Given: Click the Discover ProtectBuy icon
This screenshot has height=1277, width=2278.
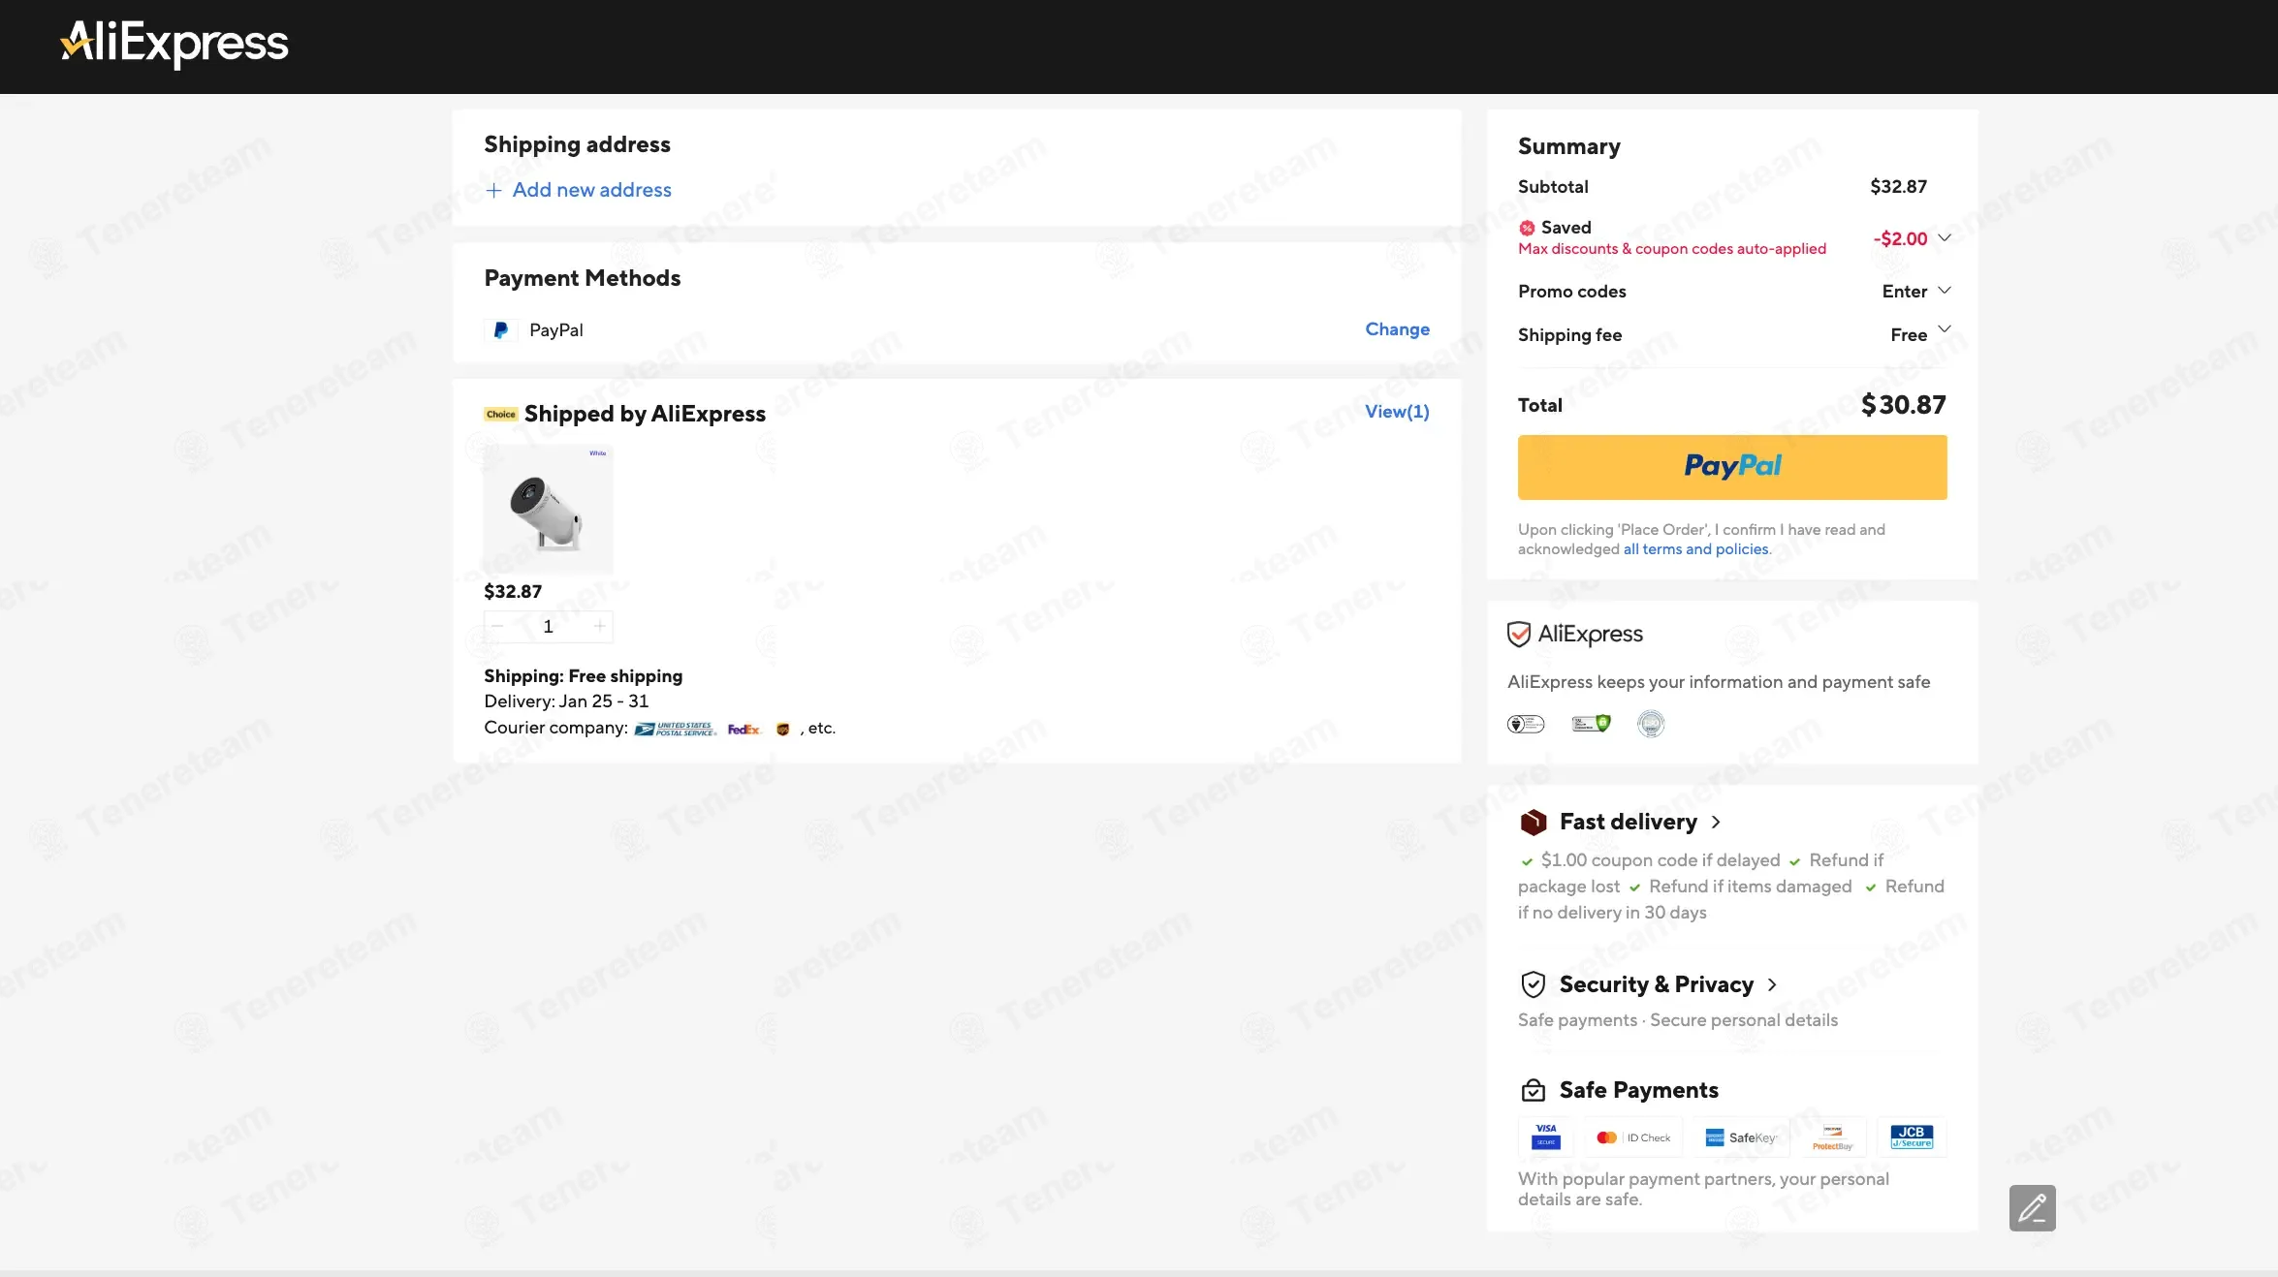Looking at the screenshot, I should click(1833, 1137).
